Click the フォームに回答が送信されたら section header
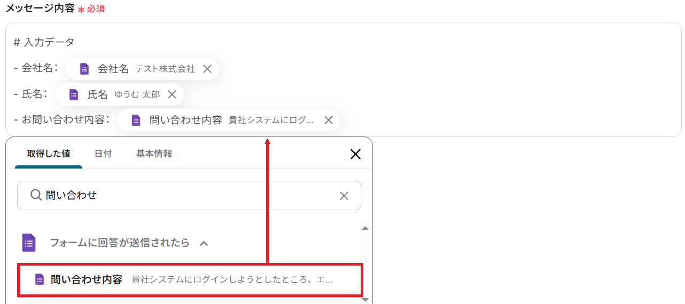Image resolution: width=685 pixels, height=304 pixels. (x=120, y=243)
